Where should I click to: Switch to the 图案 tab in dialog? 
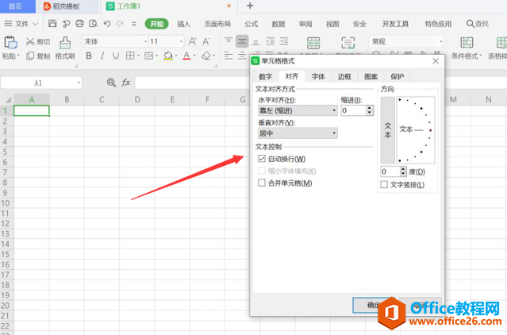tap(371, 77)
